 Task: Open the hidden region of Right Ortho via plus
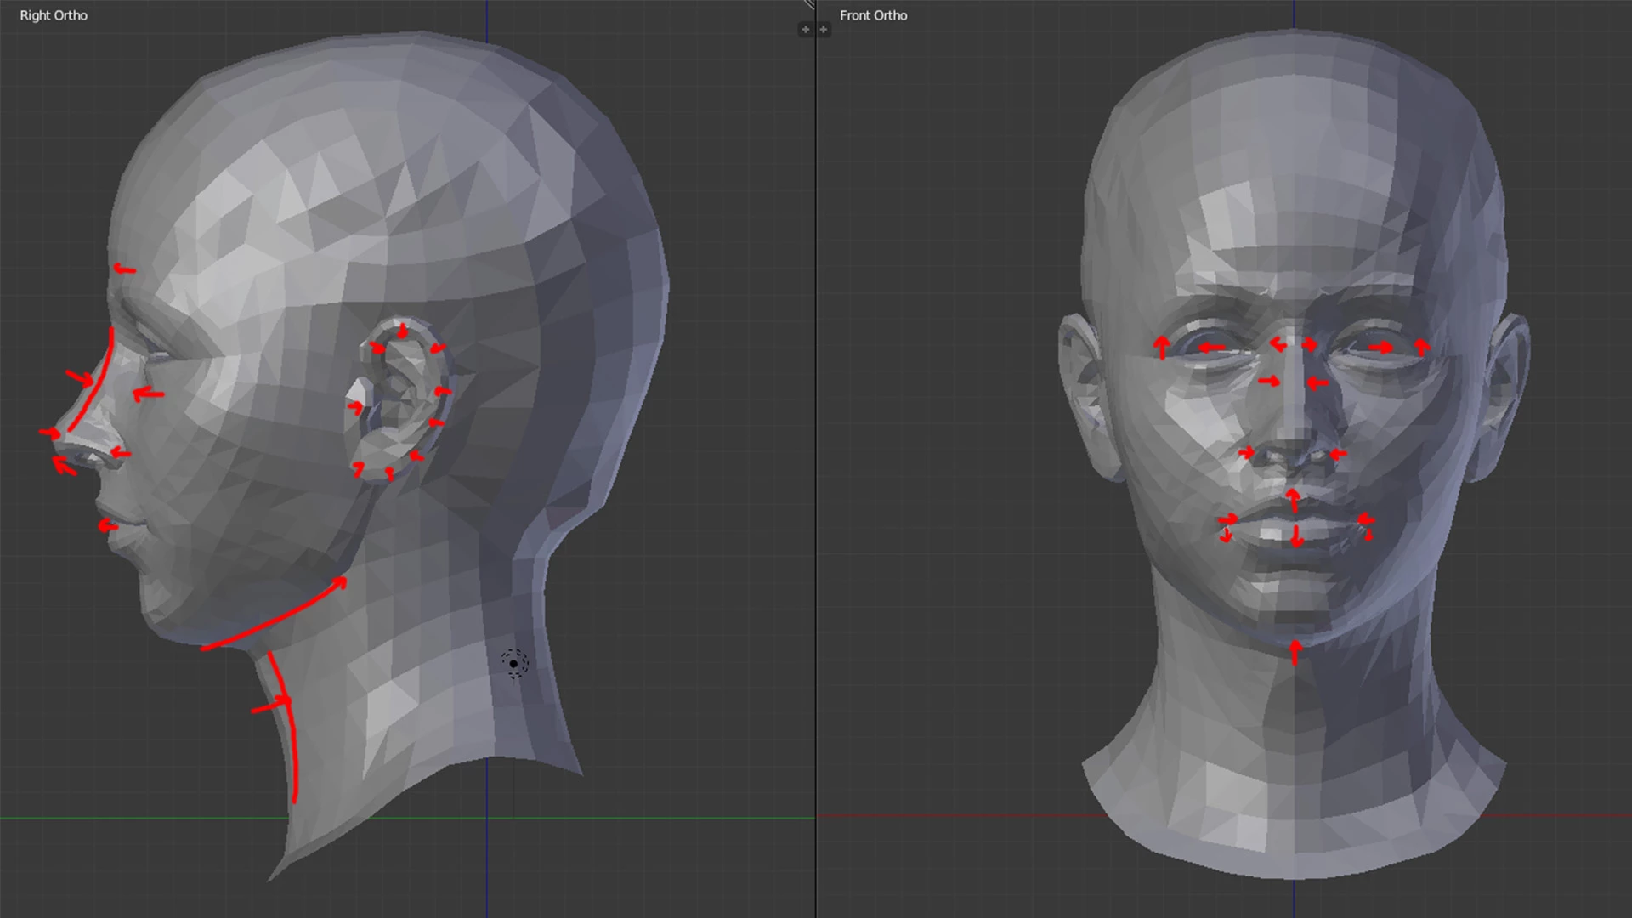coord(805,30)
